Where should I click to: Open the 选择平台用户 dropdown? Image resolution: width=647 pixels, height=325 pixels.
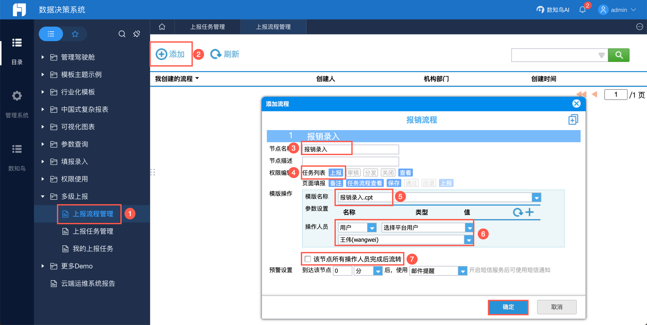coord(469,228)
